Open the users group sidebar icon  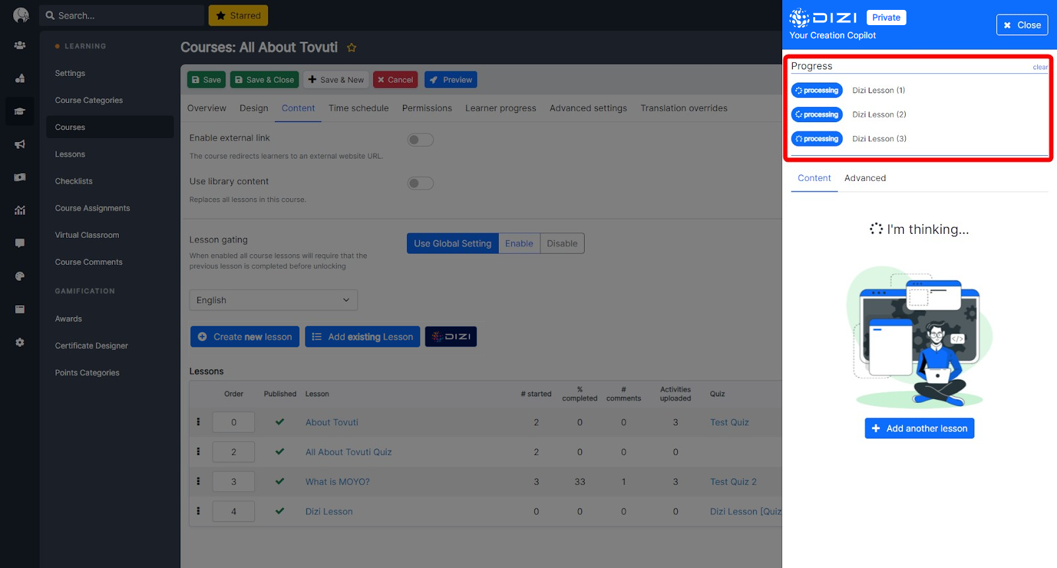(x=20, y=46)
